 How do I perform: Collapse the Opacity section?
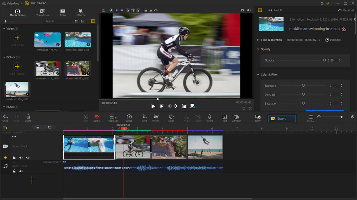258,49
